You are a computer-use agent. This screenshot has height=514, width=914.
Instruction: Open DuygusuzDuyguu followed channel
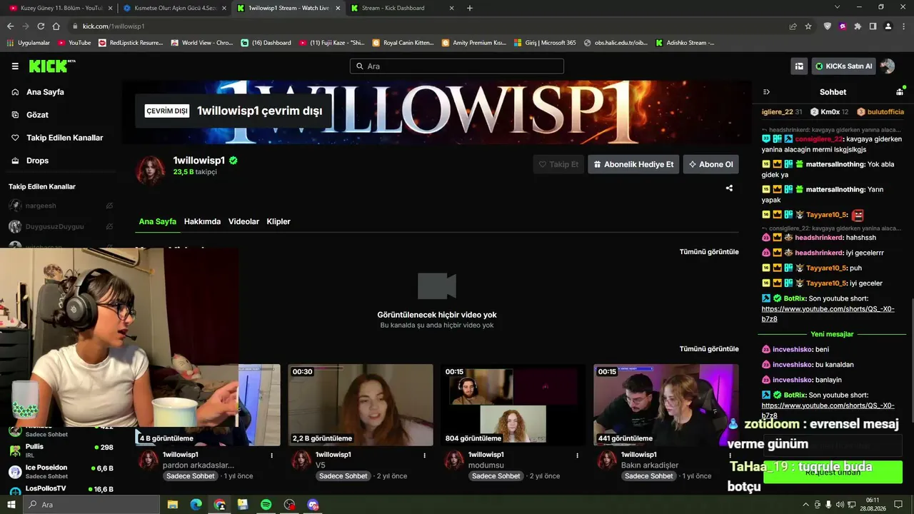pos(61,226)
